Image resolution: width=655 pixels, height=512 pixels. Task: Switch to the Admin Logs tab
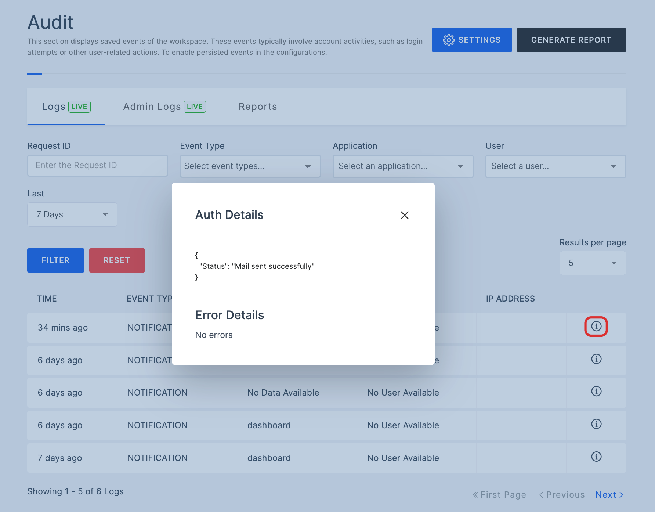coord(164,107)
